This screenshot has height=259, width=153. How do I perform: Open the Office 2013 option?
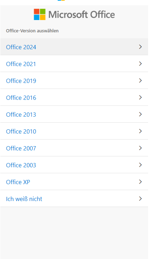click(21, 115)
